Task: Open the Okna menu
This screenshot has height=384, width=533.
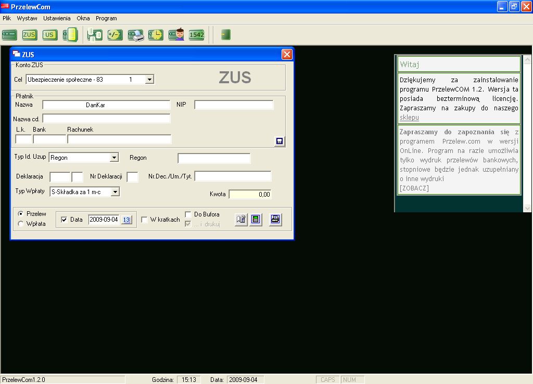Action: pyautogui.click(x=83, y=18)
